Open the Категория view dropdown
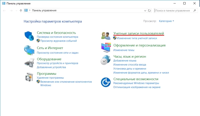Viewport: 200px width, 116px height. click(166, 21)
